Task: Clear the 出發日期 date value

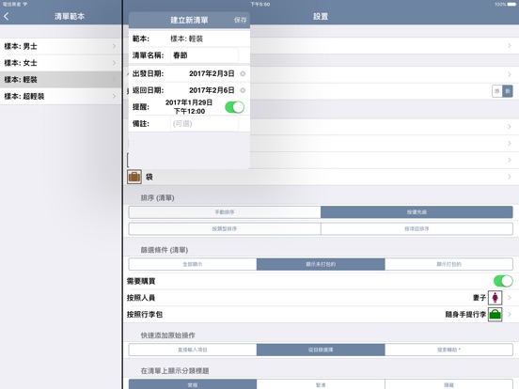Action: pyautogui.click(x=243, y=74)
